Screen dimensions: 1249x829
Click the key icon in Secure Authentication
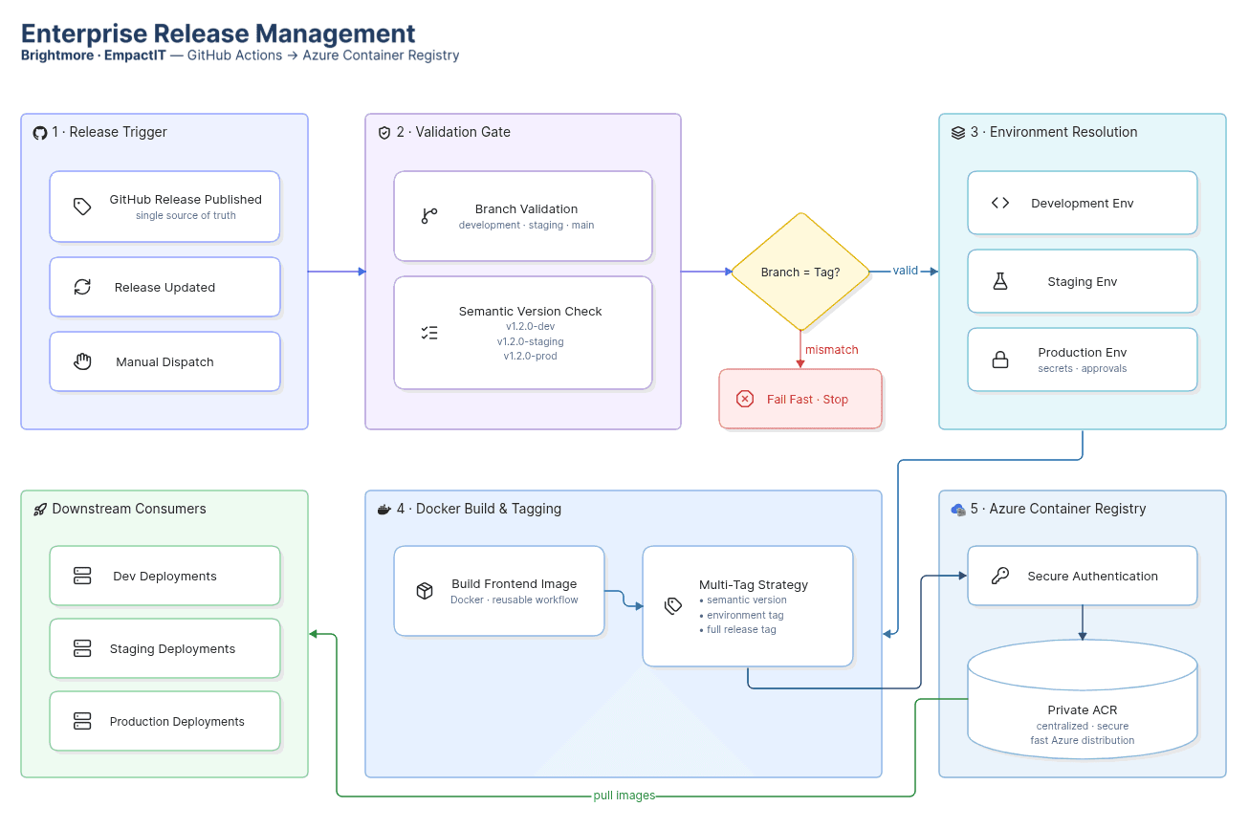pyautogui.click(x=1000, y=576)
